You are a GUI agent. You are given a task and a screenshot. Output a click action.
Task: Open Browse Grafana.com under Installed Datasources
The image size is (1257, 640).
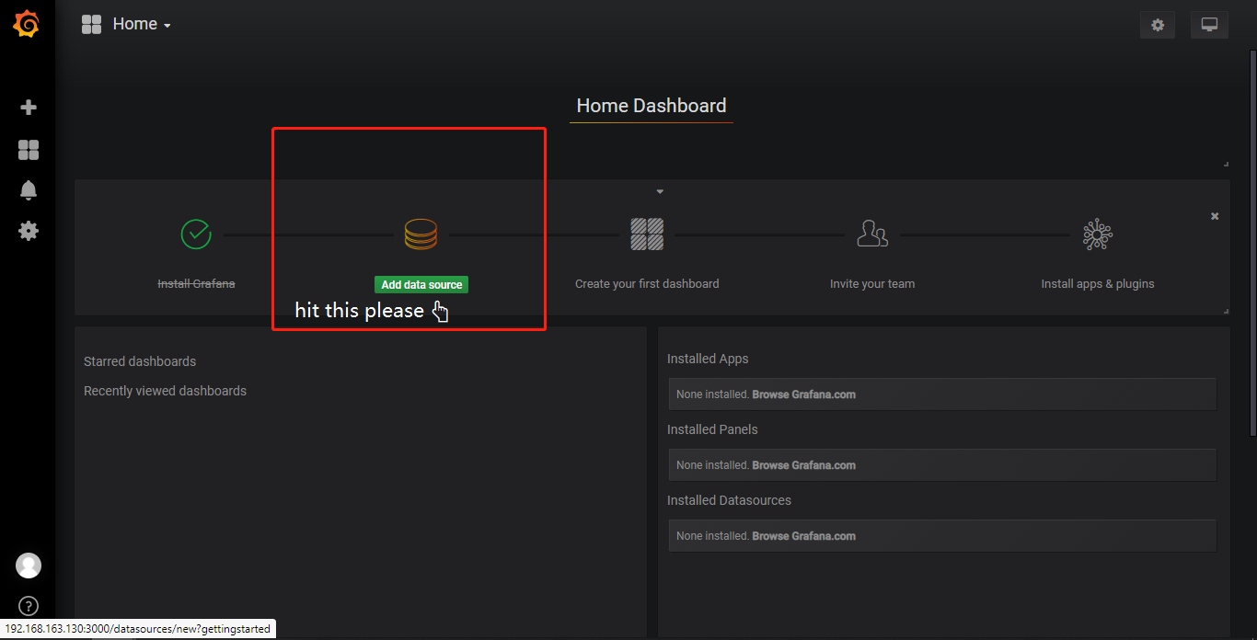click(804, 536)
